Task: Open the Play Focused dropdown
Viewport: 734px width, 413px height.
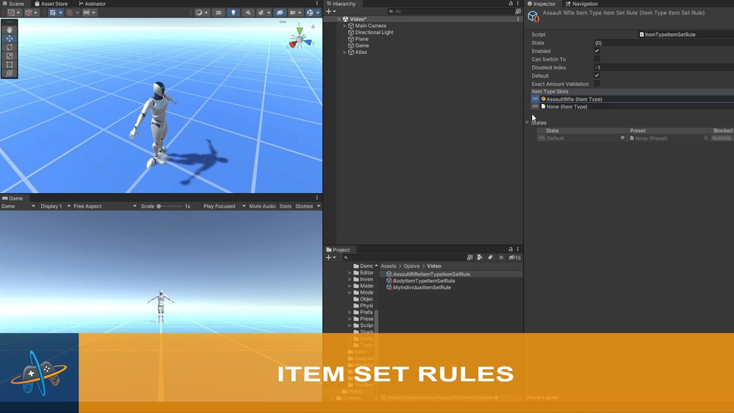Action: 224,206
